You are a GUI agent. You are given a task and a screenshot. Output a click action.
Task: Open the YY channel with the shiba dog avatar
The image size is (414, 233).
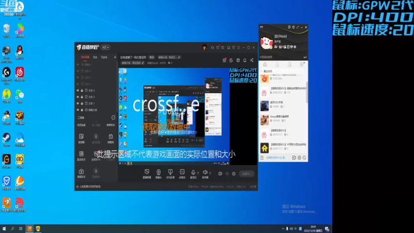(x=283, y=120)
